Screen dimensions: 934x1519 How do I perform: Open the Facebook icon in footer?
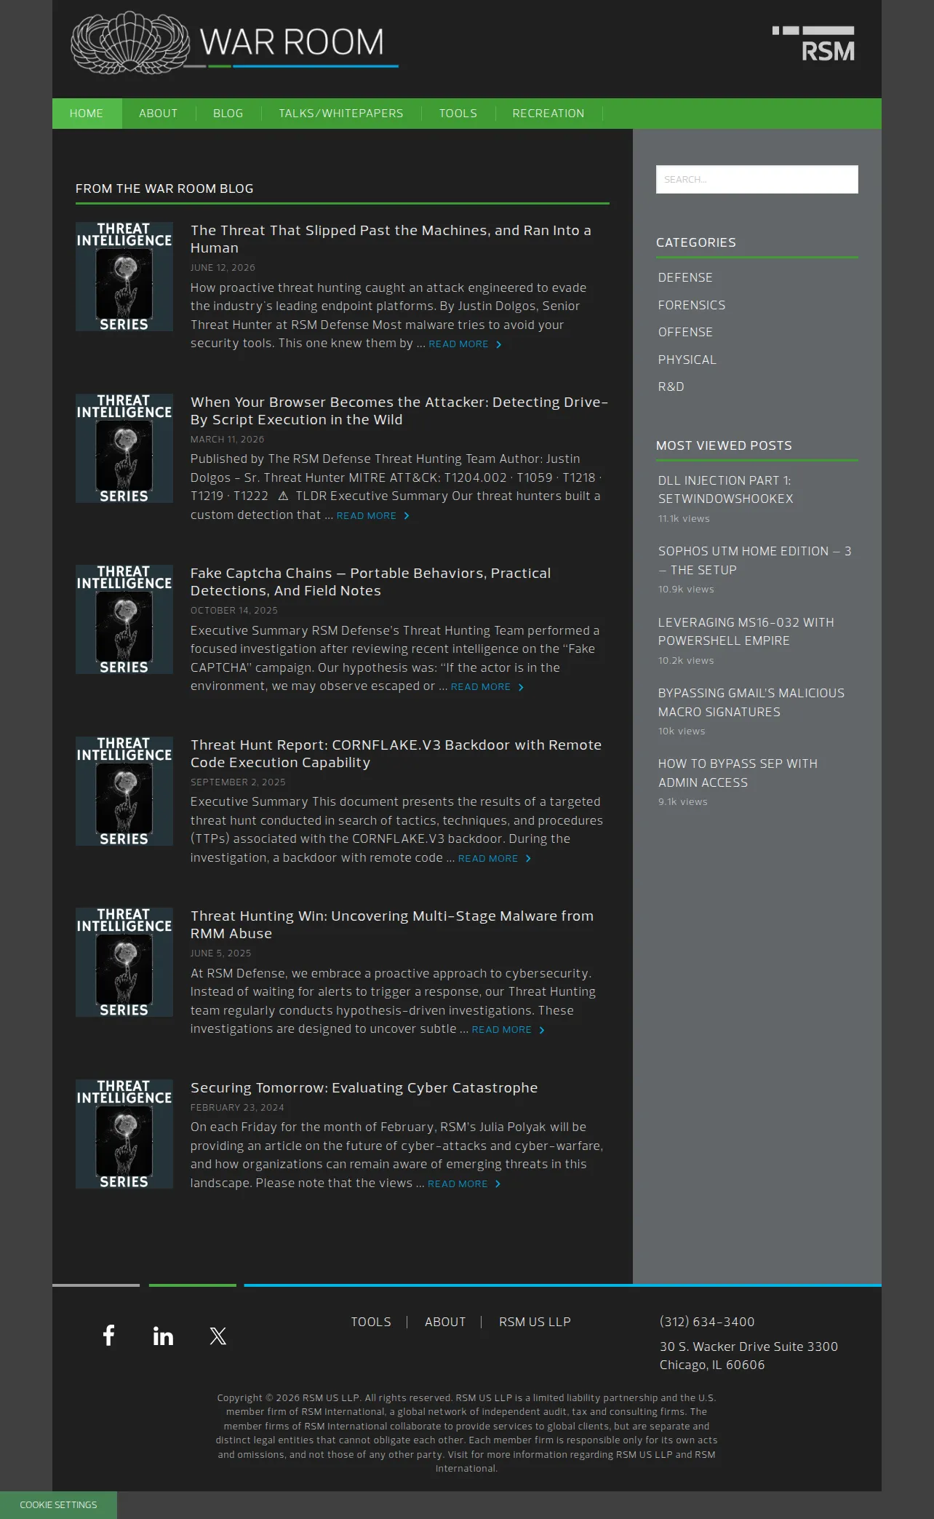108,1335
